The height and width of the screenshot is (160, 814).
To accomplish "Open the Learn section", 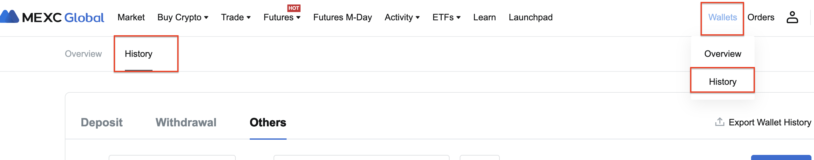I will 485,17.
